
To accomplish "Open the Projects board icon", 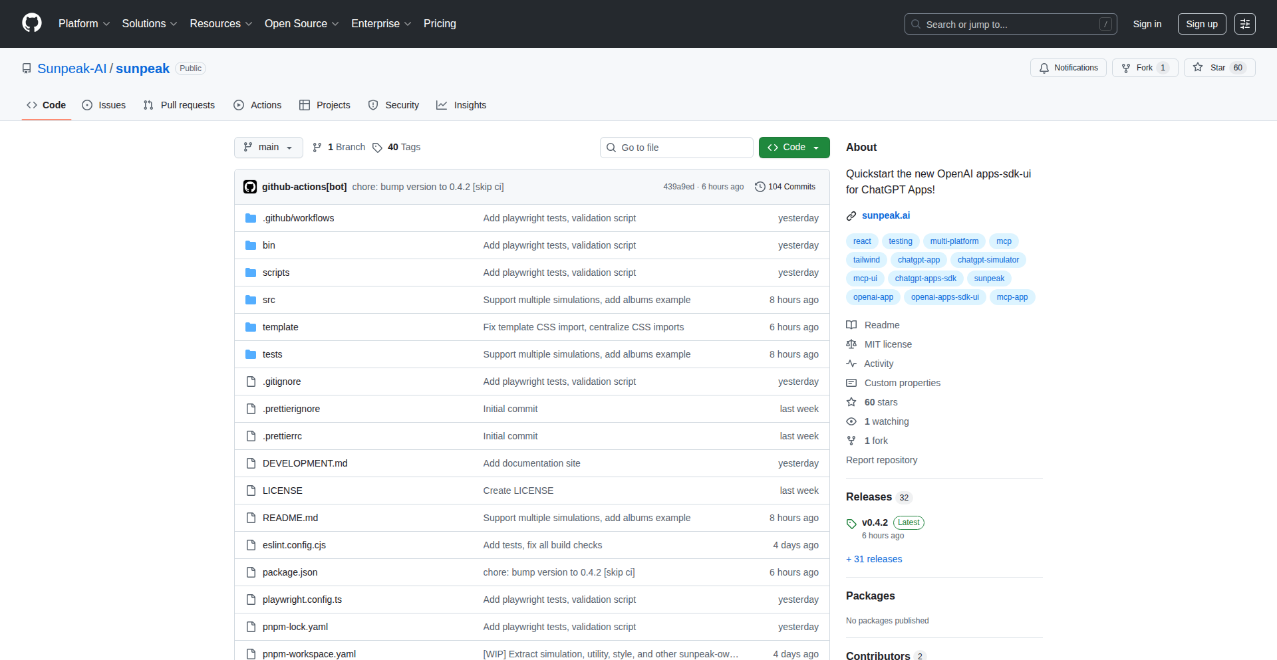I will [x=305, y=105].
